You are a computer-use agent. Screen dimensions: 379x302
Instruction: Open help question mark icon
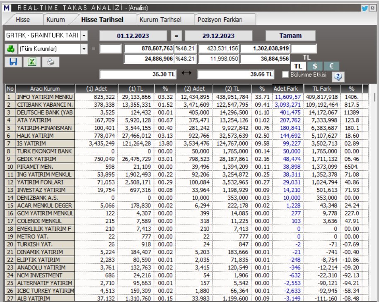tap(338, 77)
